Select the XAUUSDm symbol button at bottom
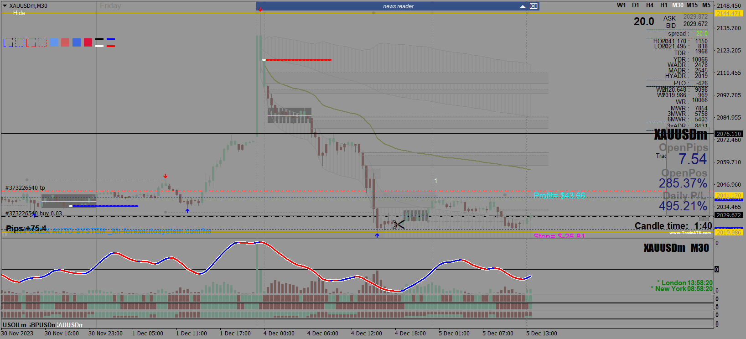 coord(70,325)
